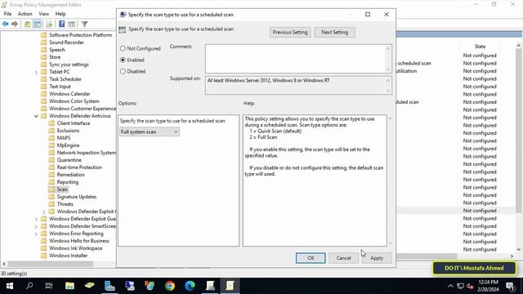Click the Up one level folder icon

click(x=27, y=24)
